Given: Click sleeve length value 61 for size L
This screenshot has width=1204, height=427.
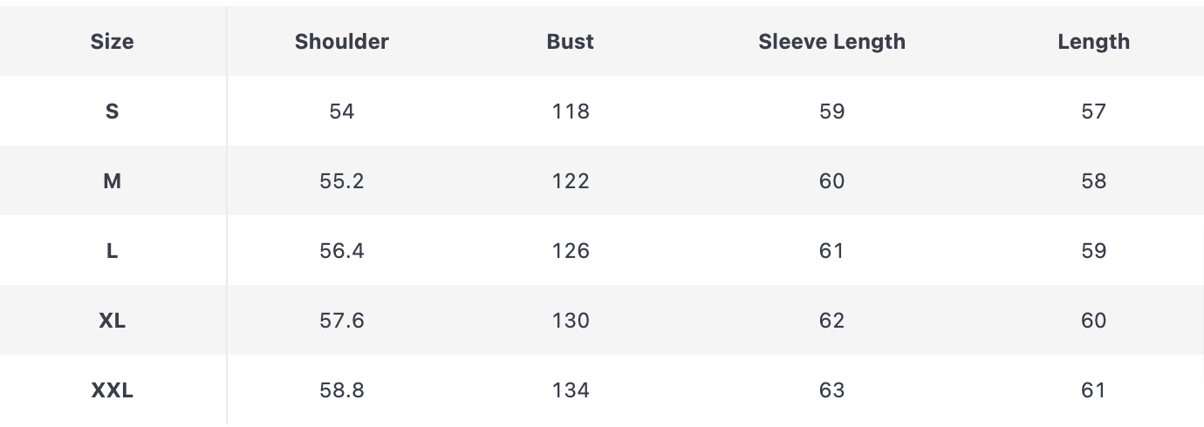Looking at the screenshot, I should [x=831, y=251].
